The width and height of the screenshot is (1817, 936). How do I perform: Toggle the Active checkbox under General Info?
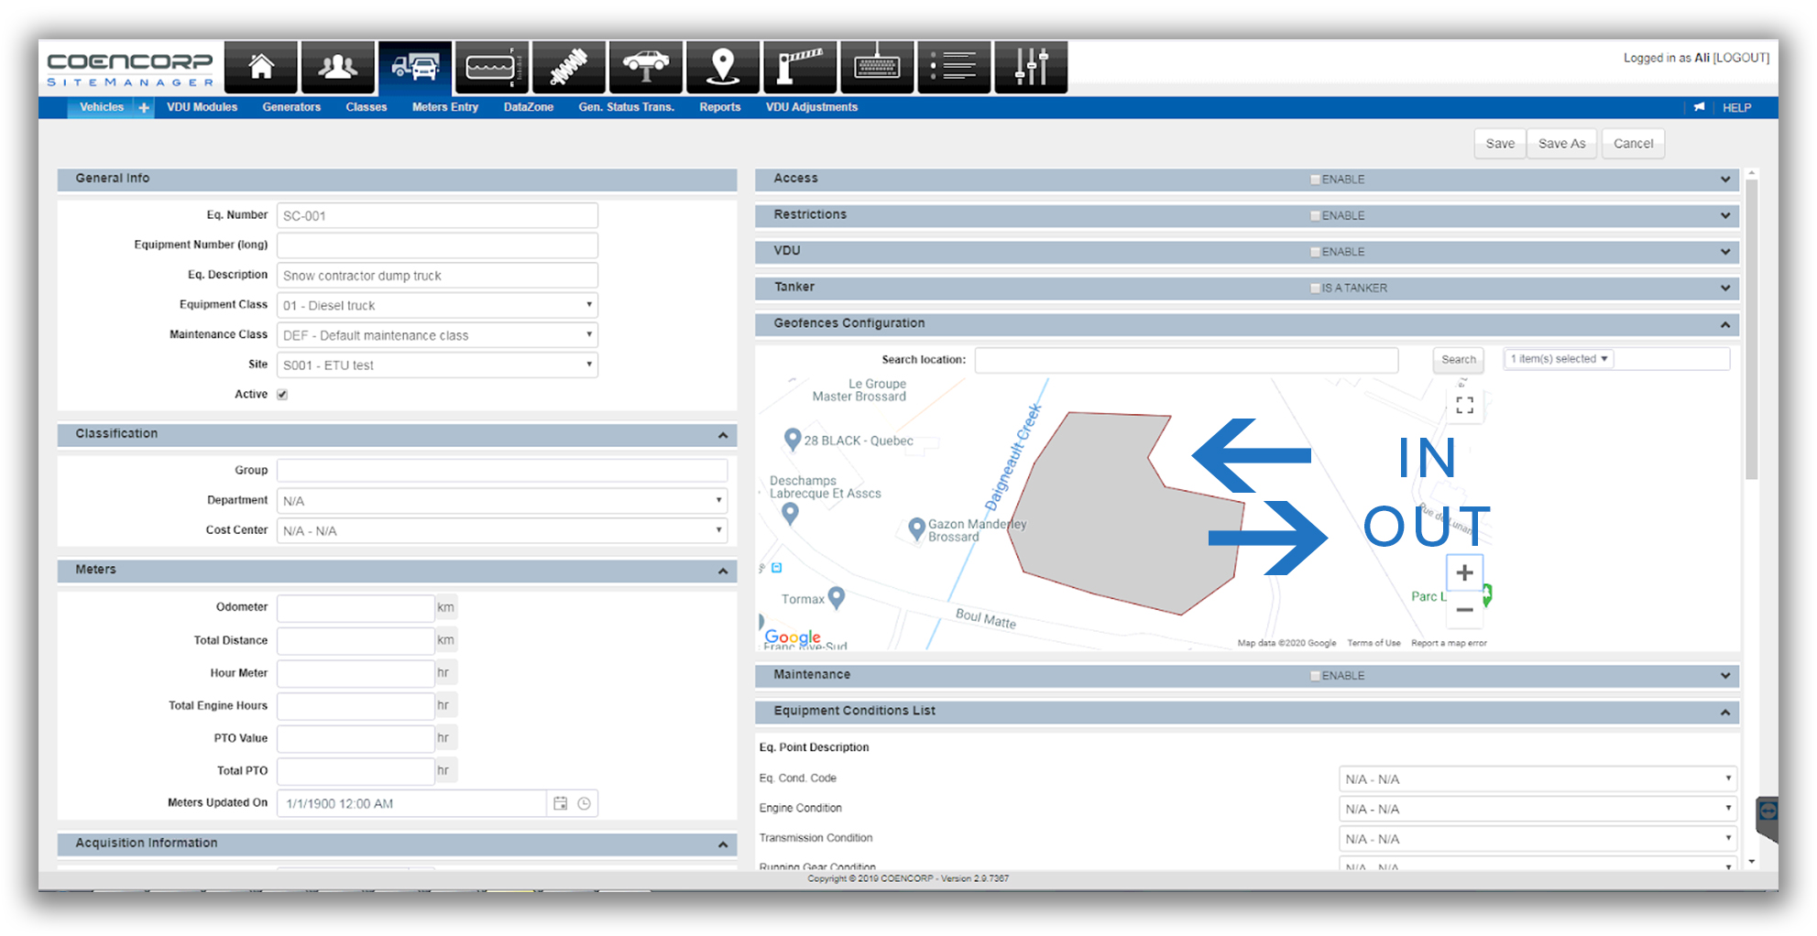[x=281, y=394]
